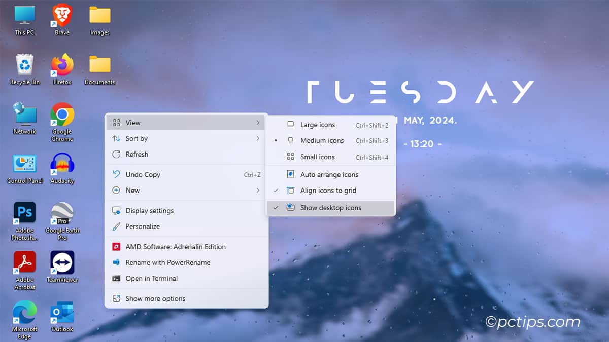
Task: Open the Recycle Bin
Action: (x=24, y=69)
